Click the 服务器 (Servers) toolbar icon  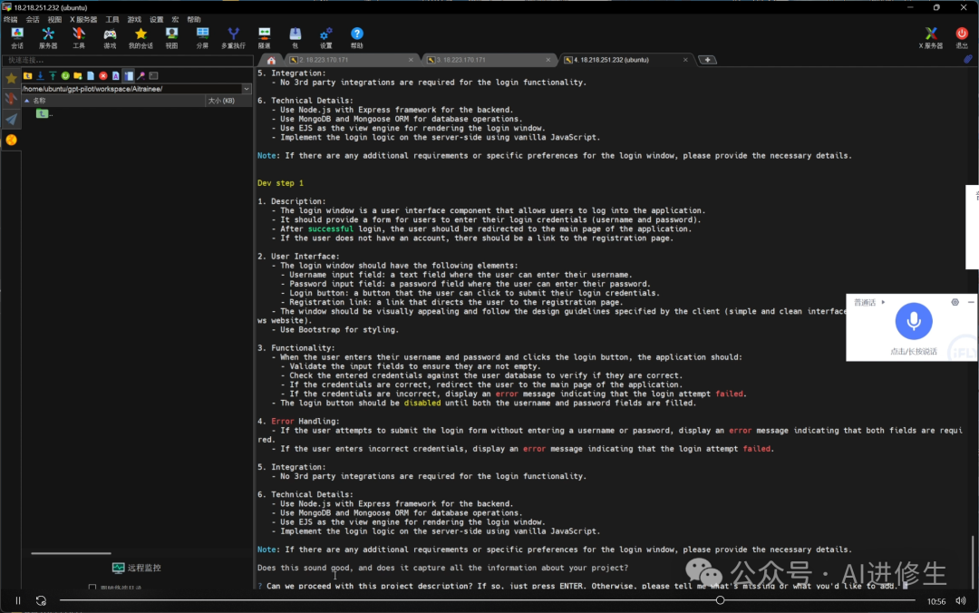click(48, 37)
